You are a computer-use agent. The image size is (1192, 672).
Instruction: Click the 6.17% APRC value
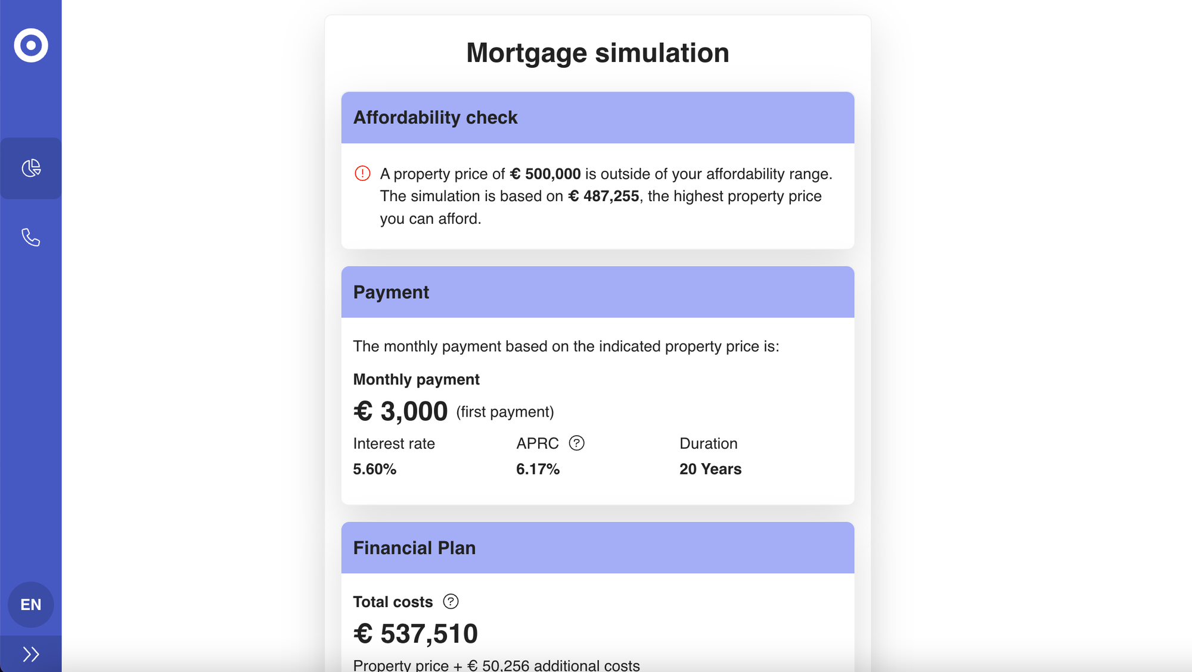[x=538, y=469]
